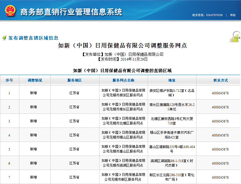Image resolution: width=241 pixels, height=184 pixels.
Task: Select the 无锡市新区服务网点 name cell
Action: (123, 177)
